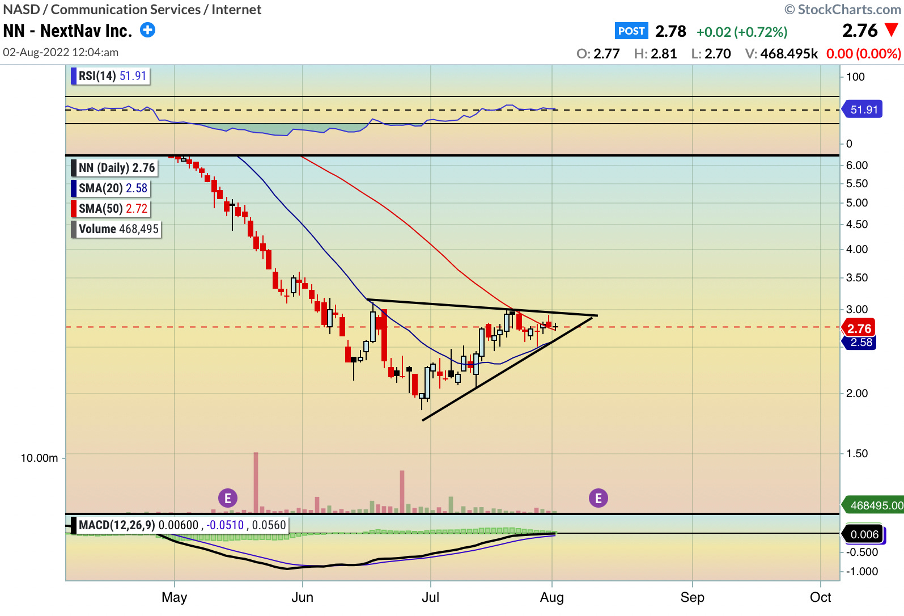Click the SMA(50) 2.72 legend label

pos(111,209)
